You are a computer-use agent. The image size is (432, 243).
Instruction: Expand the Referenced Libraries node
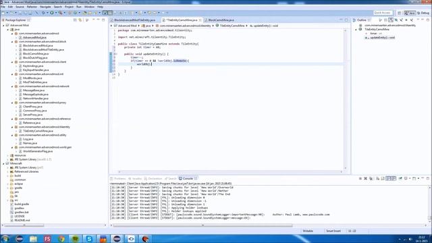tap(8, 171)
